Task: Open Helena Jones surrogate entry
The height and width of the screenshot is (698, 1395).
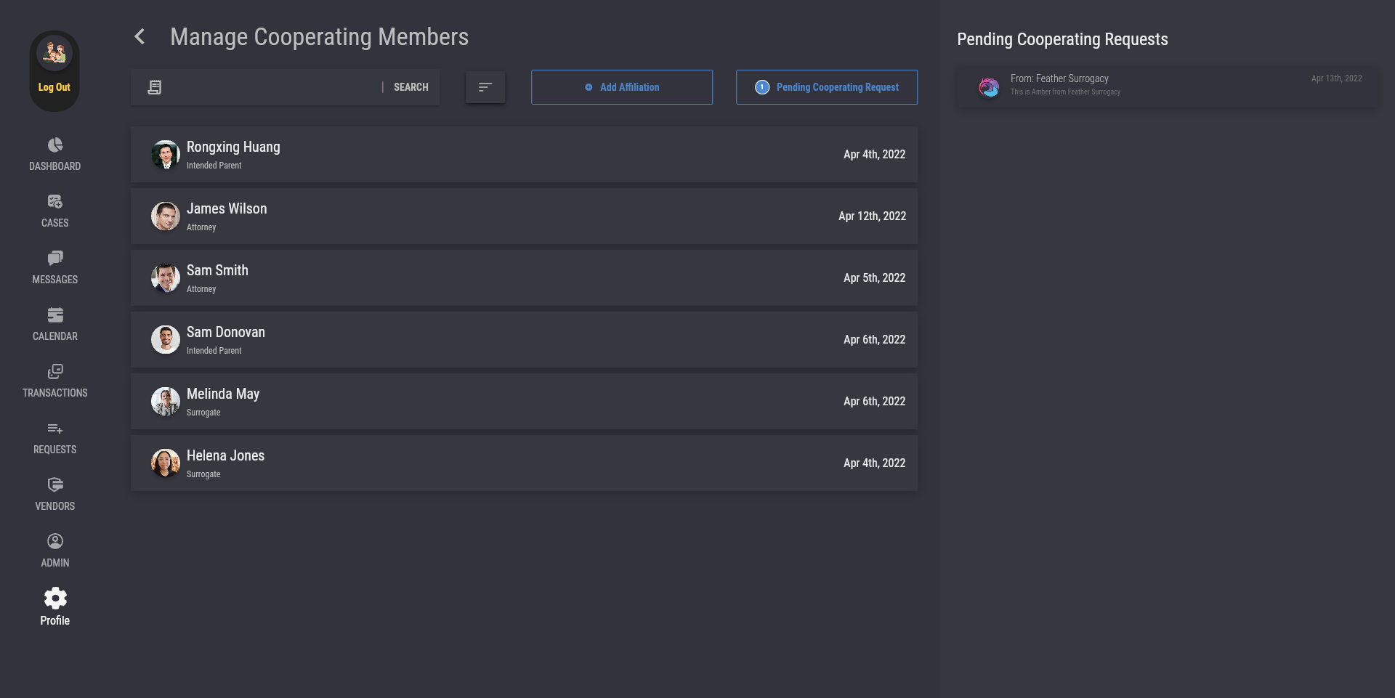Action: point(524,463)
